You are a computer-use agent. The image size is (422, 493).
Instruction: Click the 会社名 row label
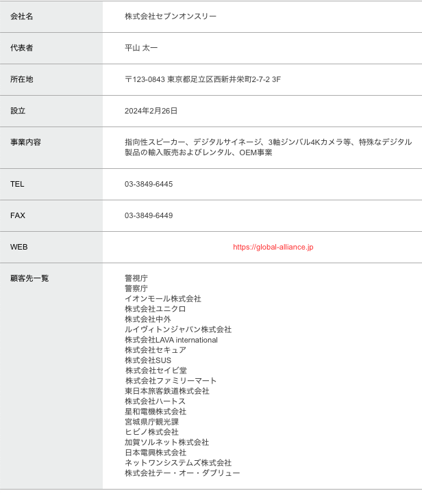(22, 16)
